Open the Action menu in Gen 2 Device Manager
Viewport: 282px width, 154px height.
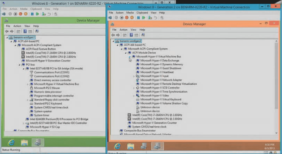click(x=123, y=30)
